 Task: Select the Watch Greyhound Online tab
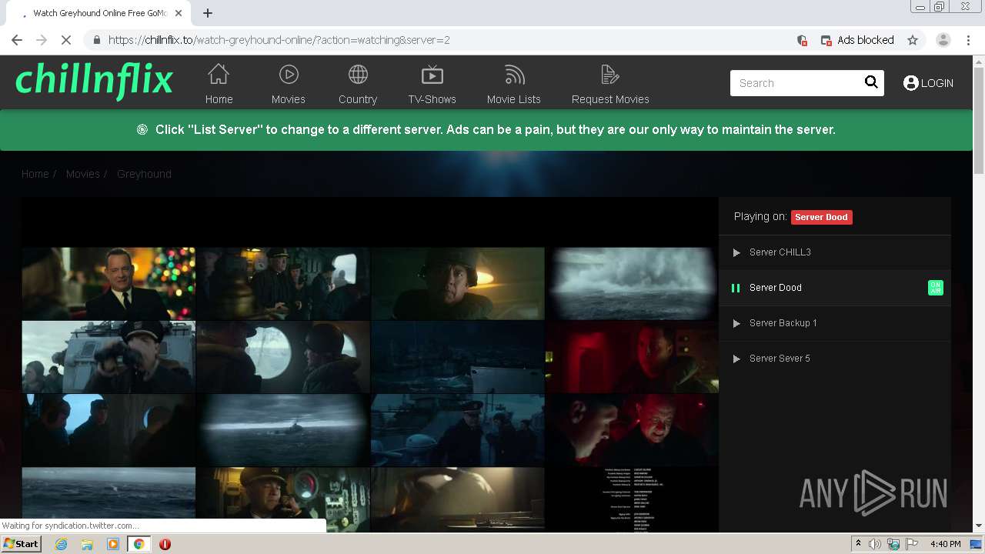click(x=98, y=13)
